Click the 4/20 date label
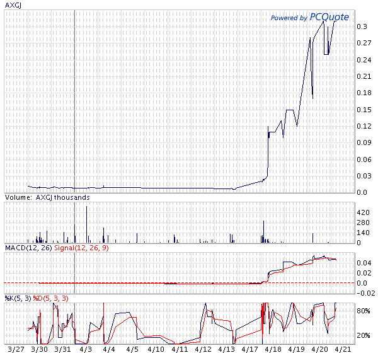 point(320,349)
